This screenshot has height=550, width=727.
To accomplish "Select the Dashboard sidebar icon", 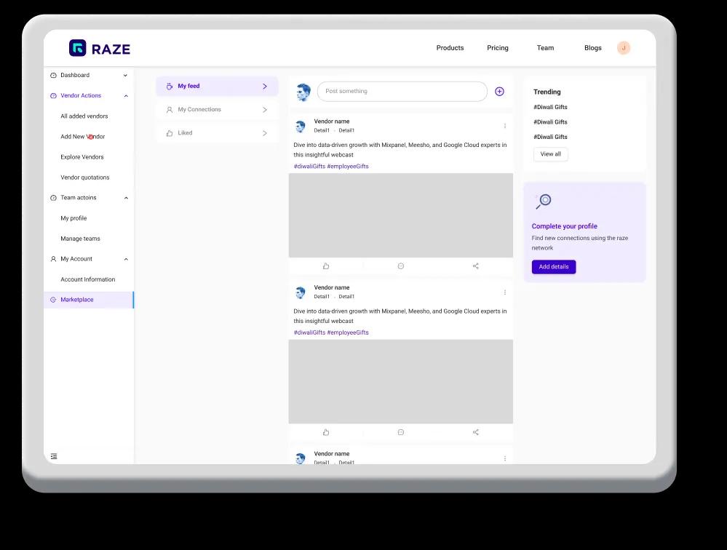I will pos(53,75).
